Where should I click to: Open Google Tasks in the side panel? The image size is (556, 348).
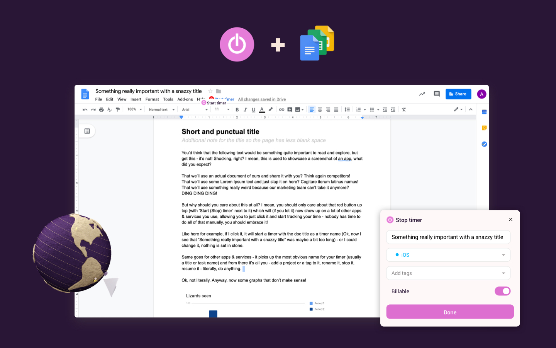click(484, 144)
